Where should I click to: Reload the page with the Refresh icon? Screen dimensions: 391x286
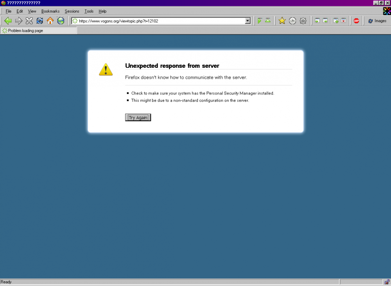(x=39, y=21)
